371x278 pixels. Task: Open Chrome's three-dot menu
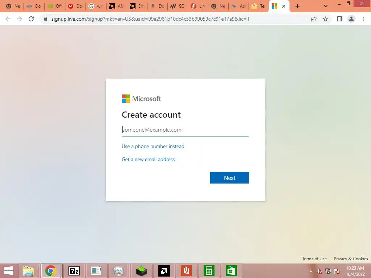(x=363, y=19)
